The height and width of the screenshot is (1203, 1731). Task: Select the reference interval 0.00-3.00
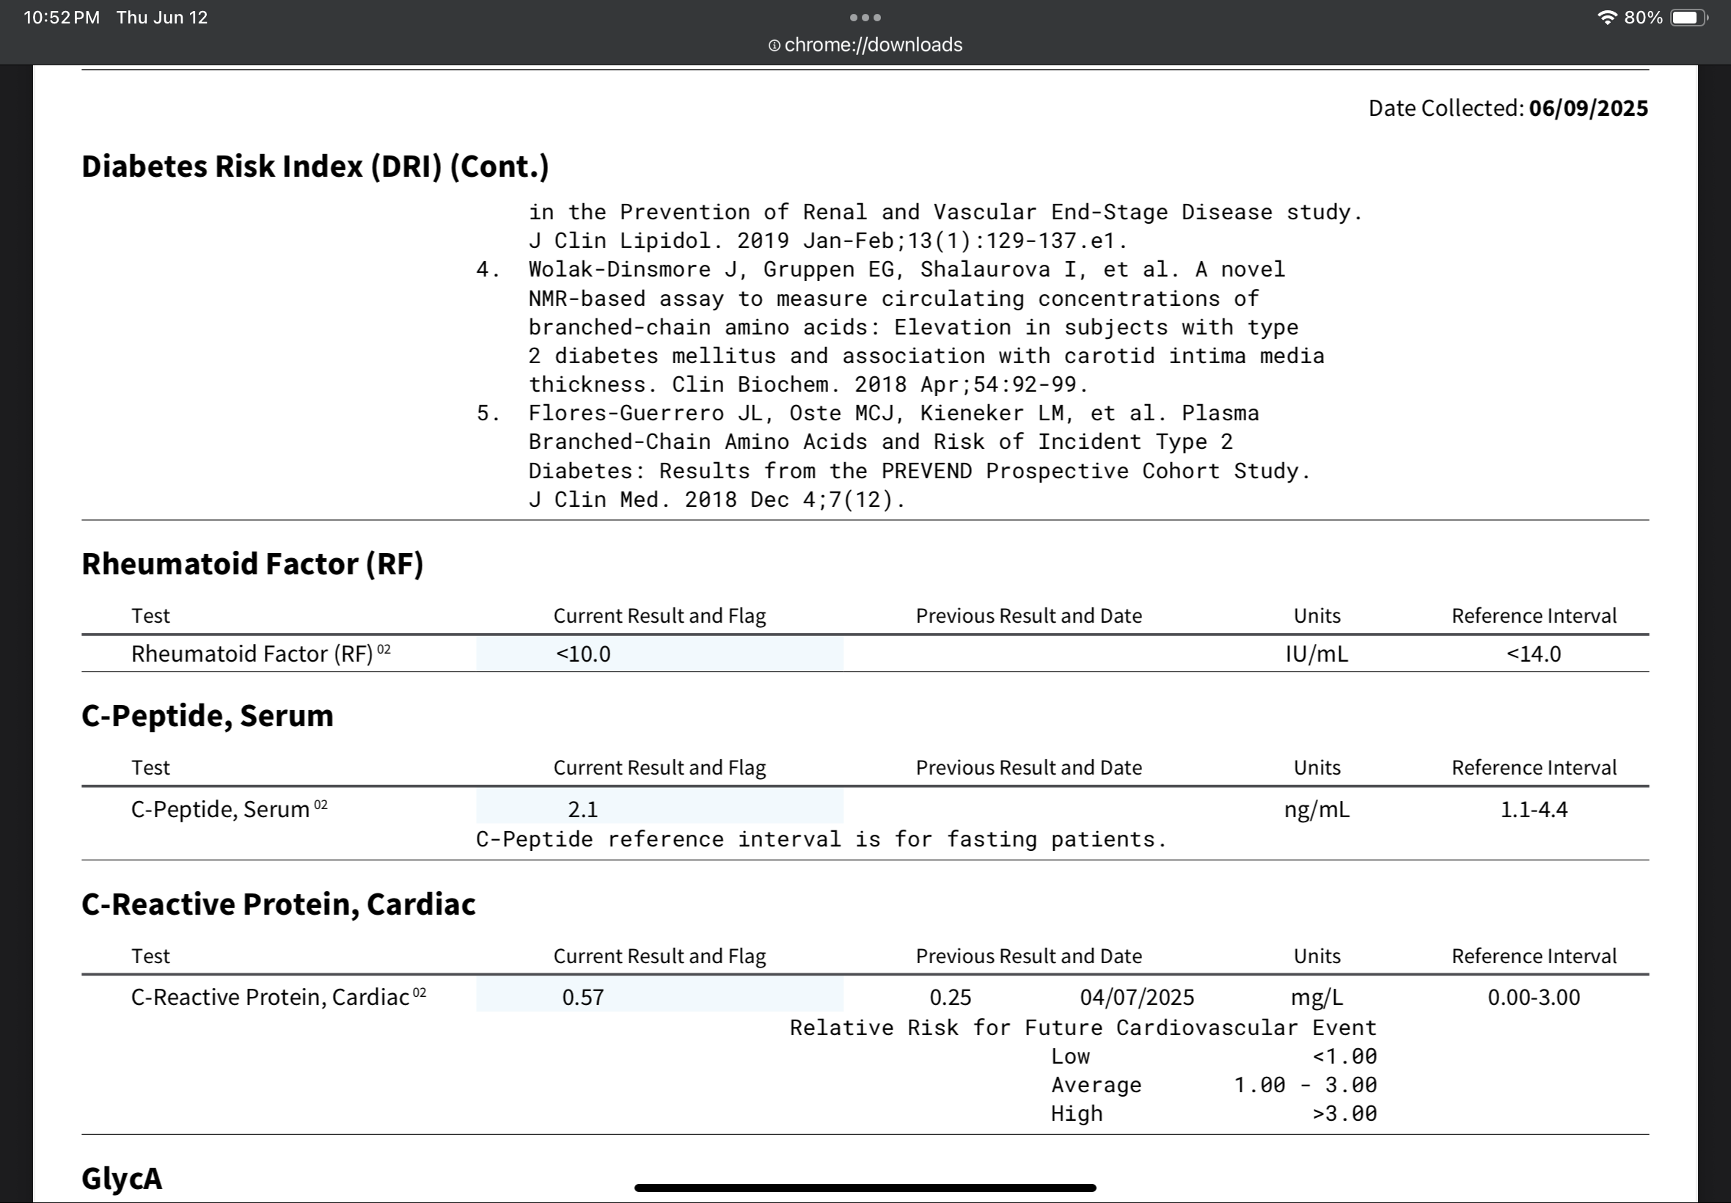coord(1534,997)
